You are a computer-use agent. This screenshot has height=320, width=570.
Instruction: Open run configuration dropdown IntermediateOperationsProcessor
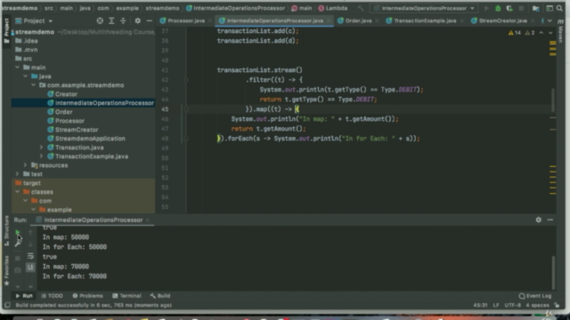[x=424, y=8]
